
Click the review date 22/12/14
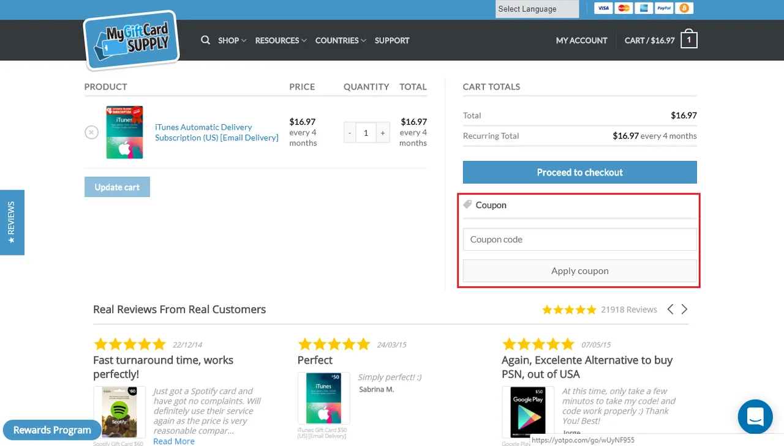point(187,345)
